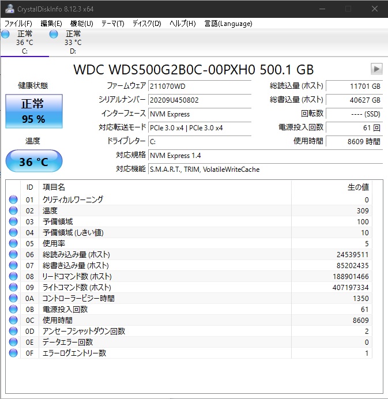This screenshot has height=399, width=388.
Task: Click the status orb for row 0B 電源投入回数
Action: click(13, 309)
